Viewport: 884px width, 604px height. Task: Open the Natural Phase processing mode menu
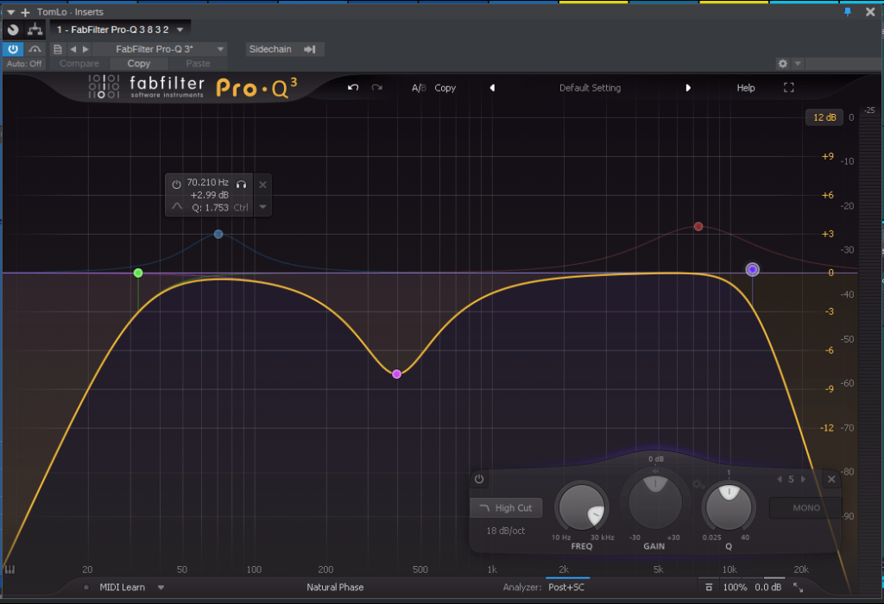[335, 588]
